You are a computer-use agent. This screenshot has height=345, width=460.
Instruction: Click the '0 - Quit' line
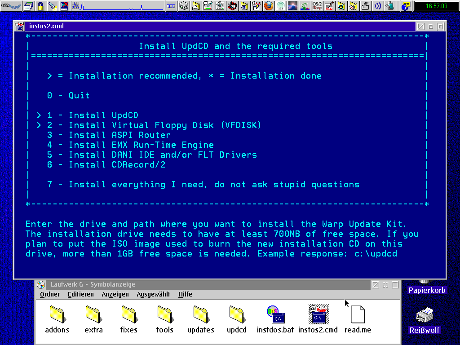68,96
